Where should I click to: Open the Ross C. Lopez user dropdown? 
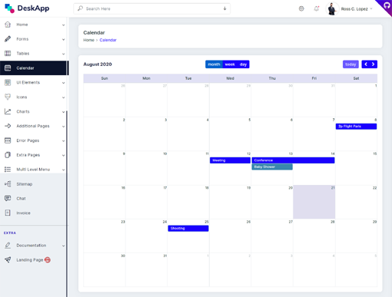[357, 9]
